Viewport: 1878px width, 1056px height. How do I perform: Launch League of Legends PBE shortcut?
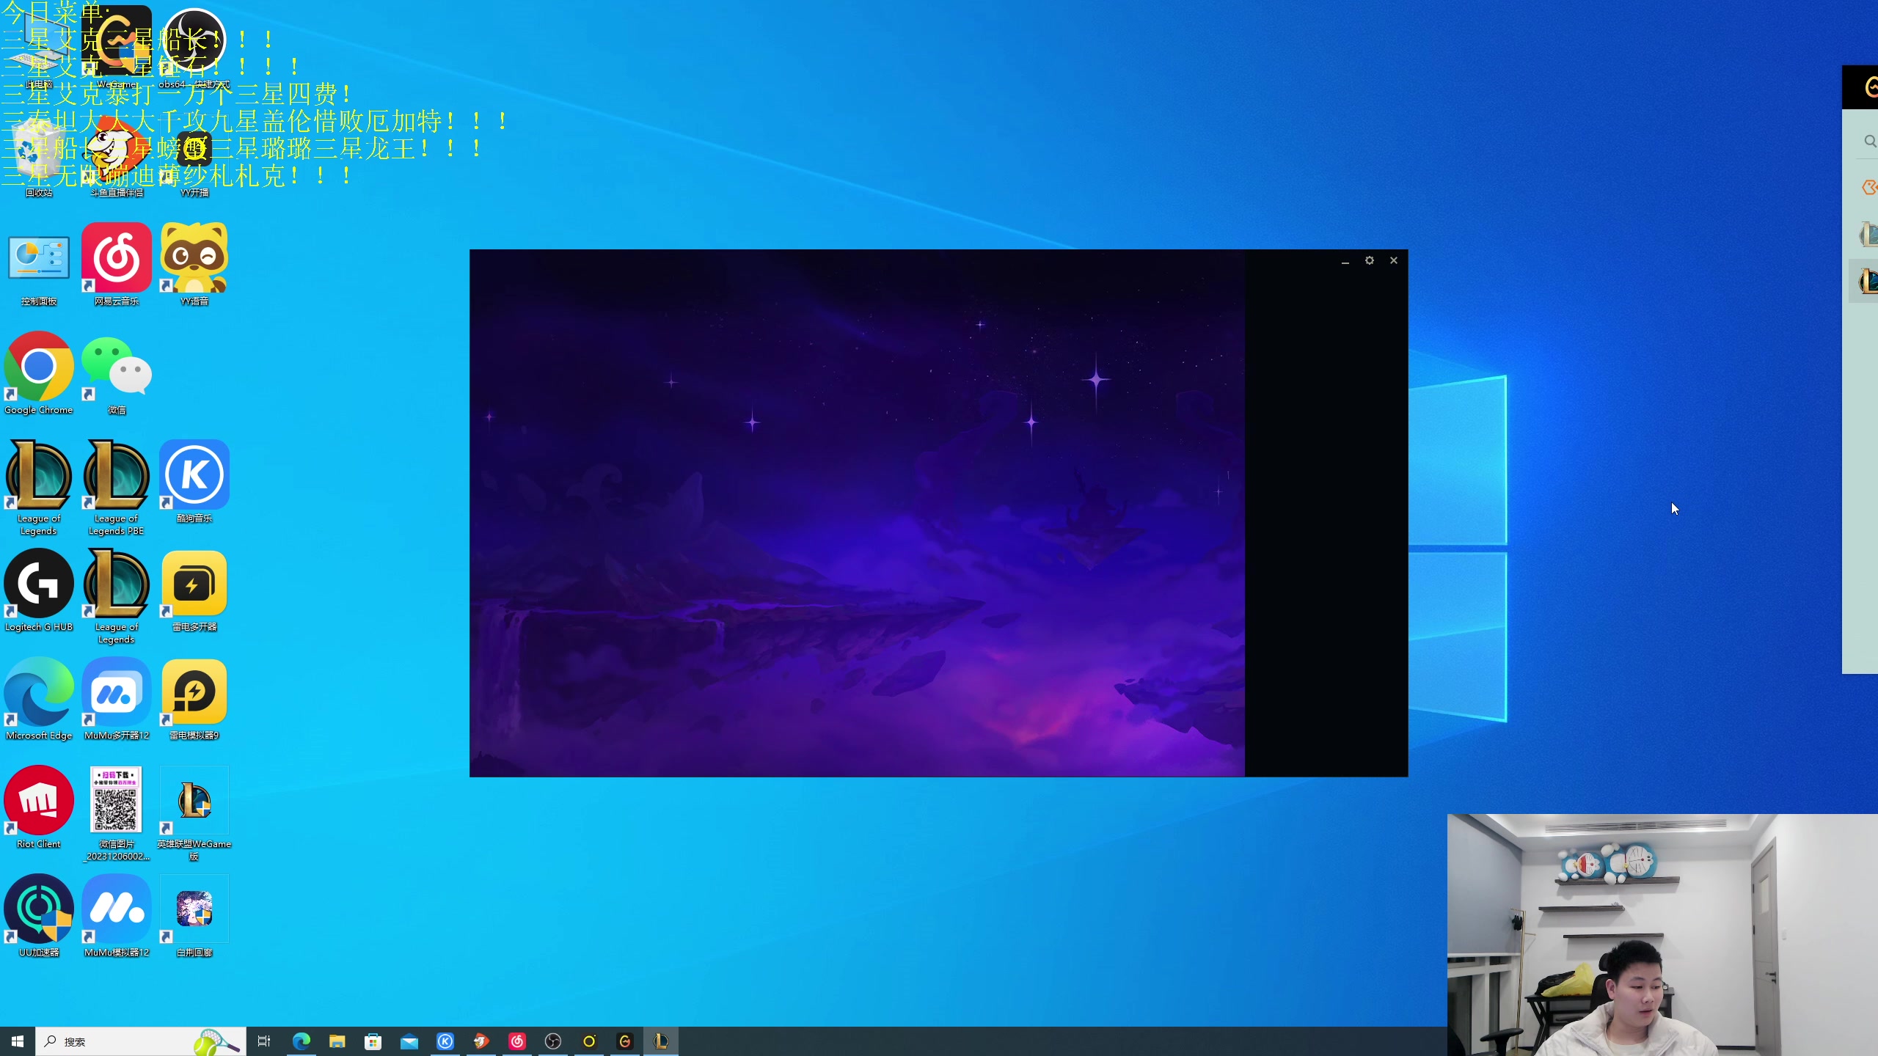[117, 488]
